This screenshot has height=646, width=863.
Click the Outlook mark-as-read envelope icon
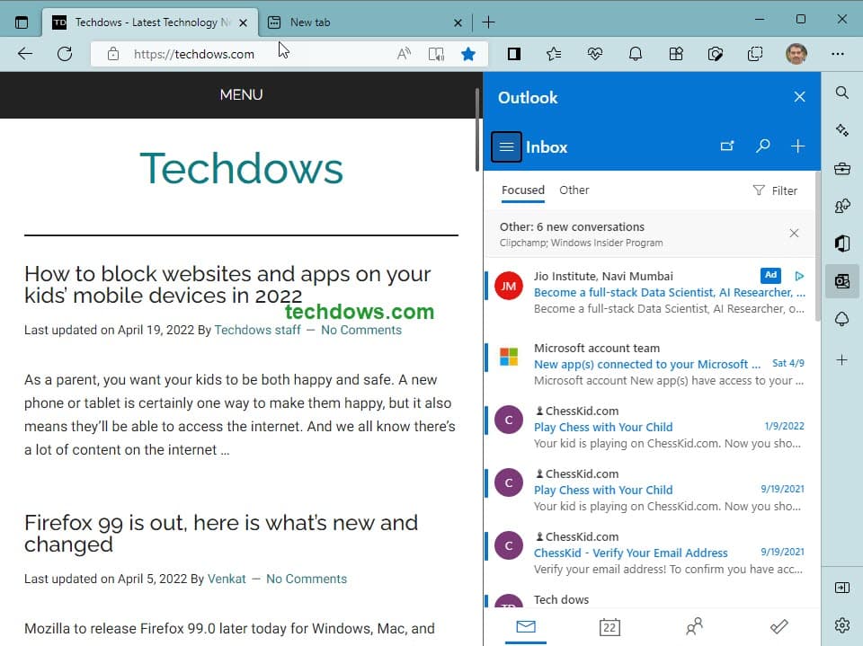coord(727,146)
